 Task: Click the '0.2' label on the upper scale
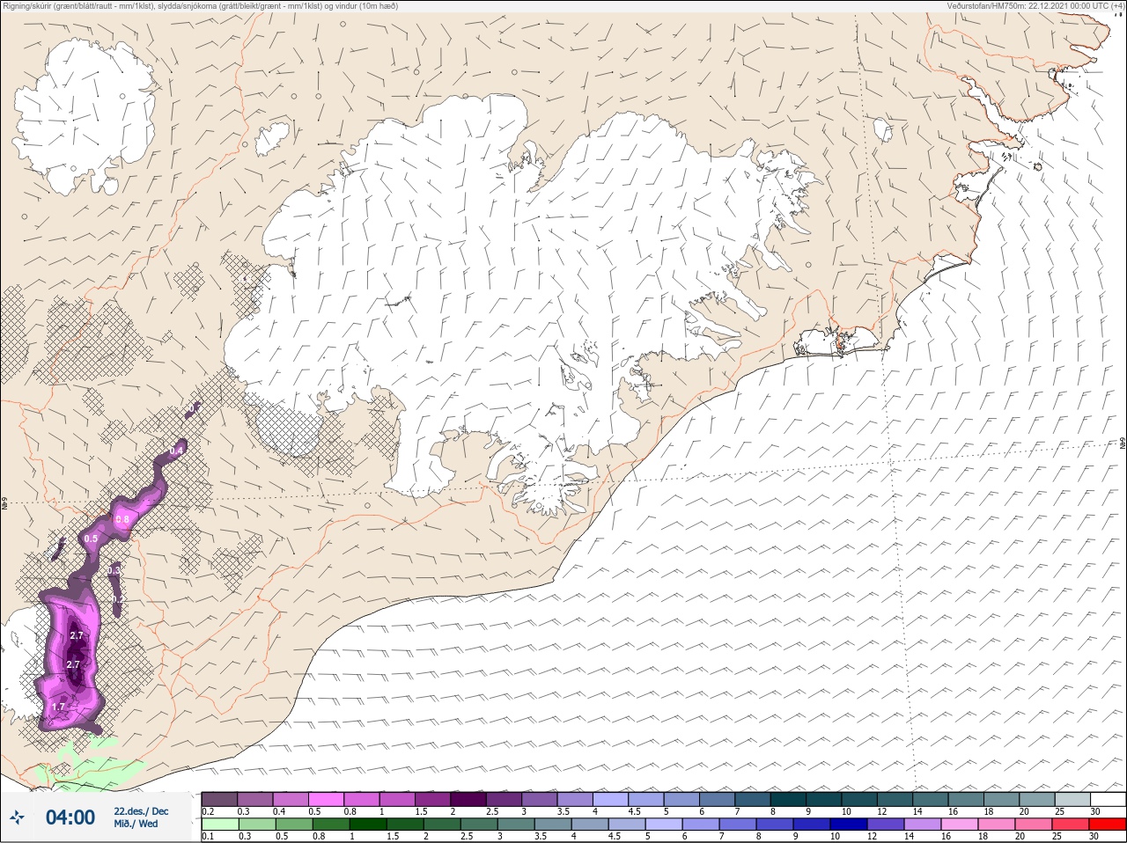click(208, 811)
